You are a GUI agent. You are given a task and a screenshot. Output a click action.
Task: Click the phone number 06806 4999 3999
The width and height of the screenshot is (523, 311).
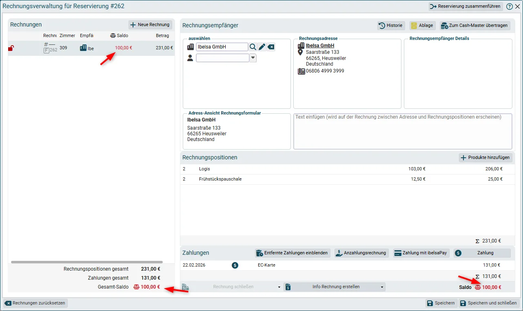pyautogui.click(x=325, y=71)
